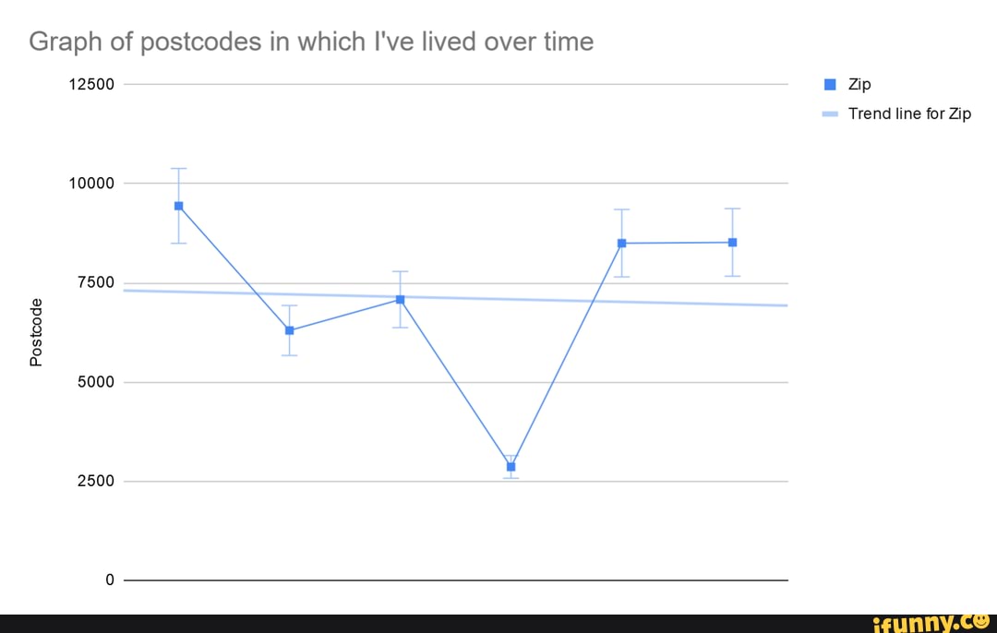Click the 2500 y-axis label

tap(95, 481)
